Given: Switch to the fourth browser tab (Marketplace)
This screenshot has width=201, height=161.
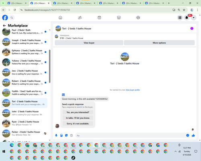Looking at the screenshot, I should pos(86,3).
